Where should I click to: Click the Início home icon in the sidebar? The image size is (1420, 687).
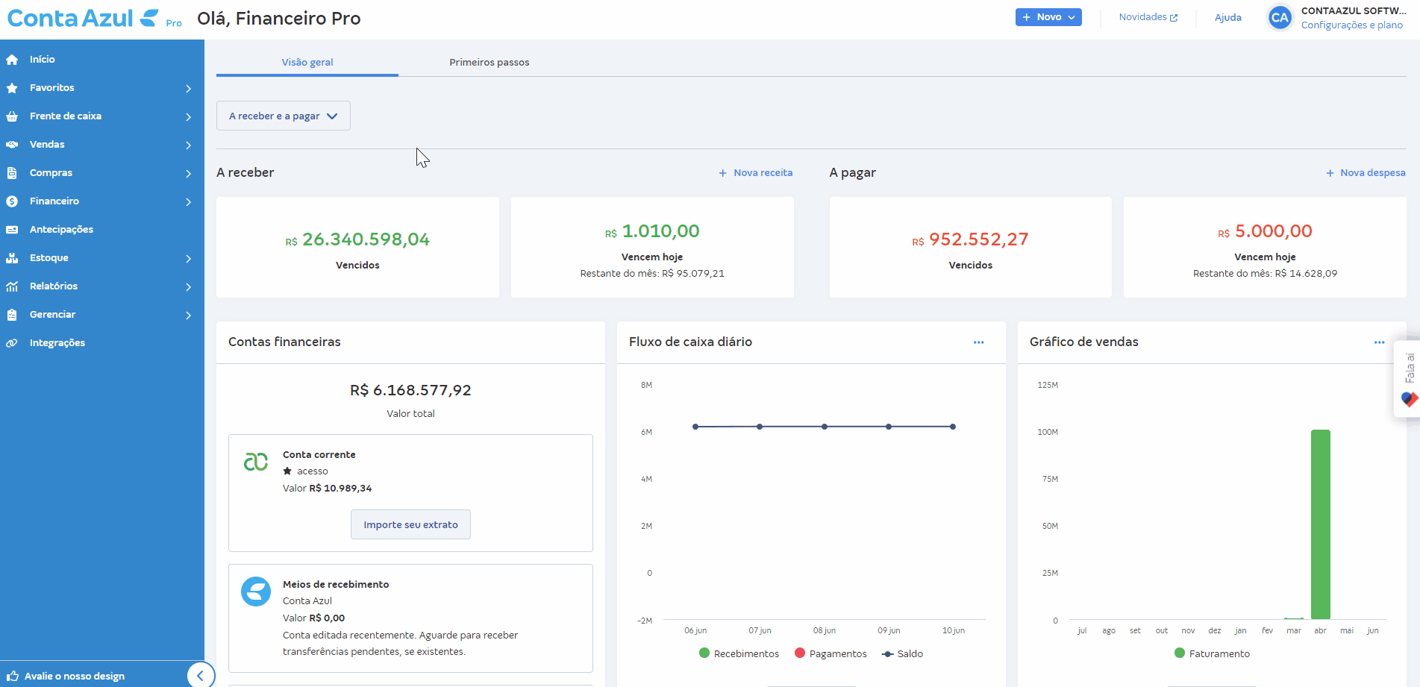(x=12, y=60)
